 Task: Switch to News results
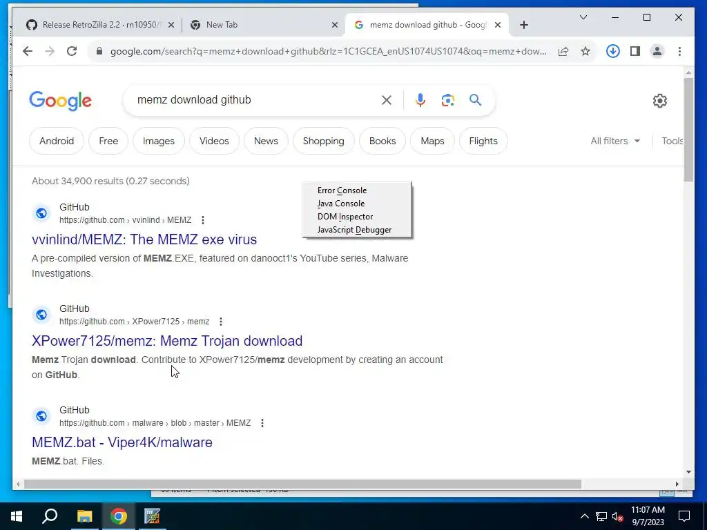pyautogui.click(x=266, y=141)
